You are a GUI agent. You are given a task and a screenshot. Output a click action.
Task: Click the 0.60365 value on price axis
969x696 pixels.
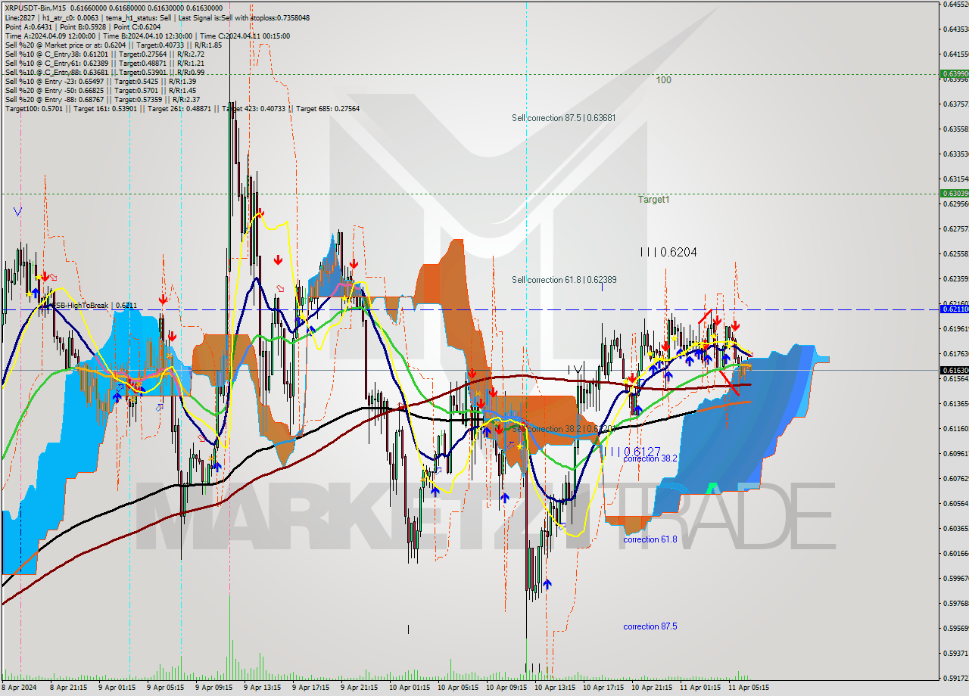pos(955,528)
